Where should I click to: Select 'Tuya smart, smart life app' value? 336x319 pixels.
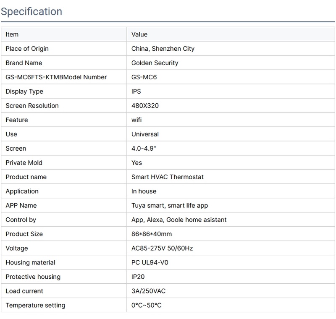click(x=170, y=206)
